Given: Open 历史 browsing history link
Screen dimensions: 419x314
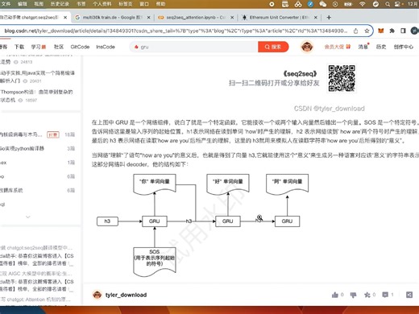Looking at the screenshot, I should tap(381, 47).
